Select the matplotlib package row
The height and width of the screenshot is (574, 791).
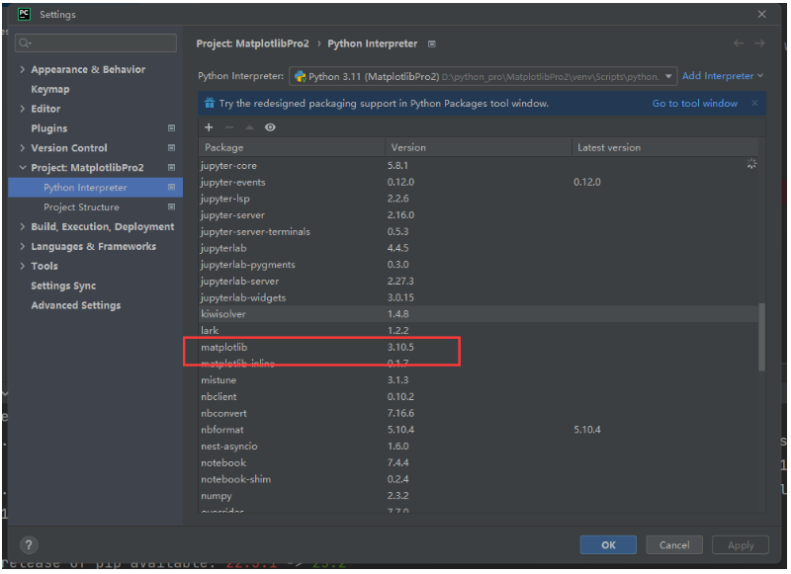tap(479, 347)
